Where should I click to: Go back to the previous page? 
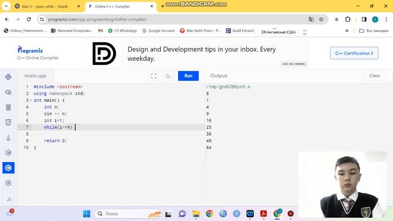7,19
